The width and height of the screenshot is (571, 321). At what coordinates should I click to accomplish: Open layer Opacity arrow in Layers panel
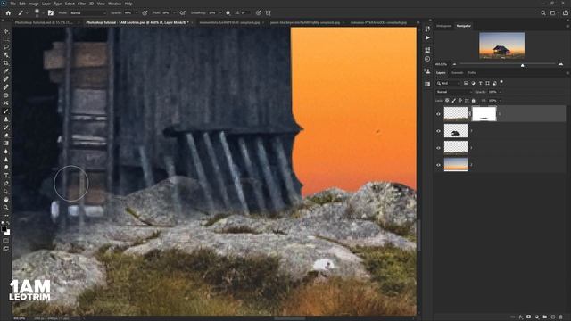(501, 92)
